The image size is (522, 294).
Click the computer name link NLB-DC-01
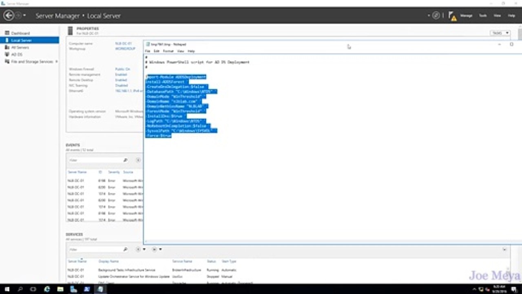[124, 43]
